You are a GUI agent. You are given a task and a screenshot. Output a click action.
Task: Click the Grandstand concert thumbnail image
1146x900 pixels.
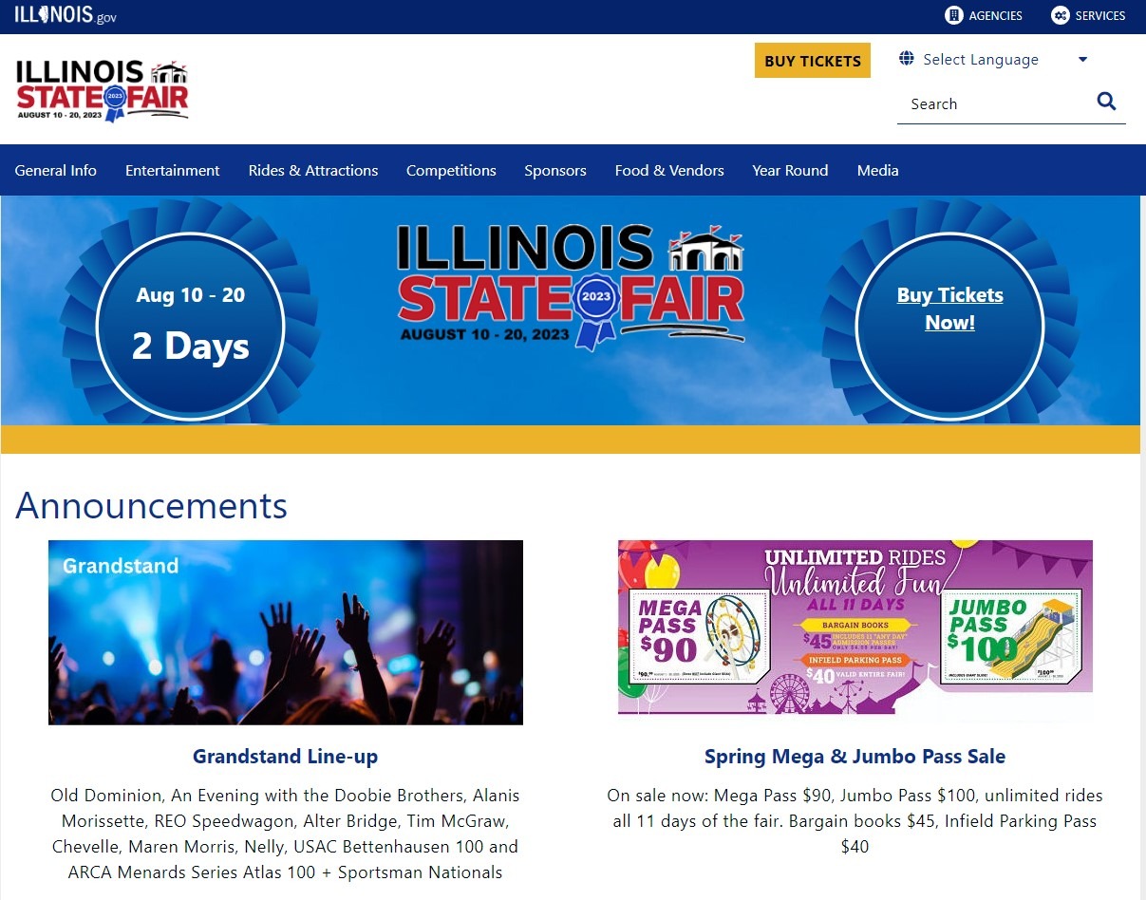286,632
